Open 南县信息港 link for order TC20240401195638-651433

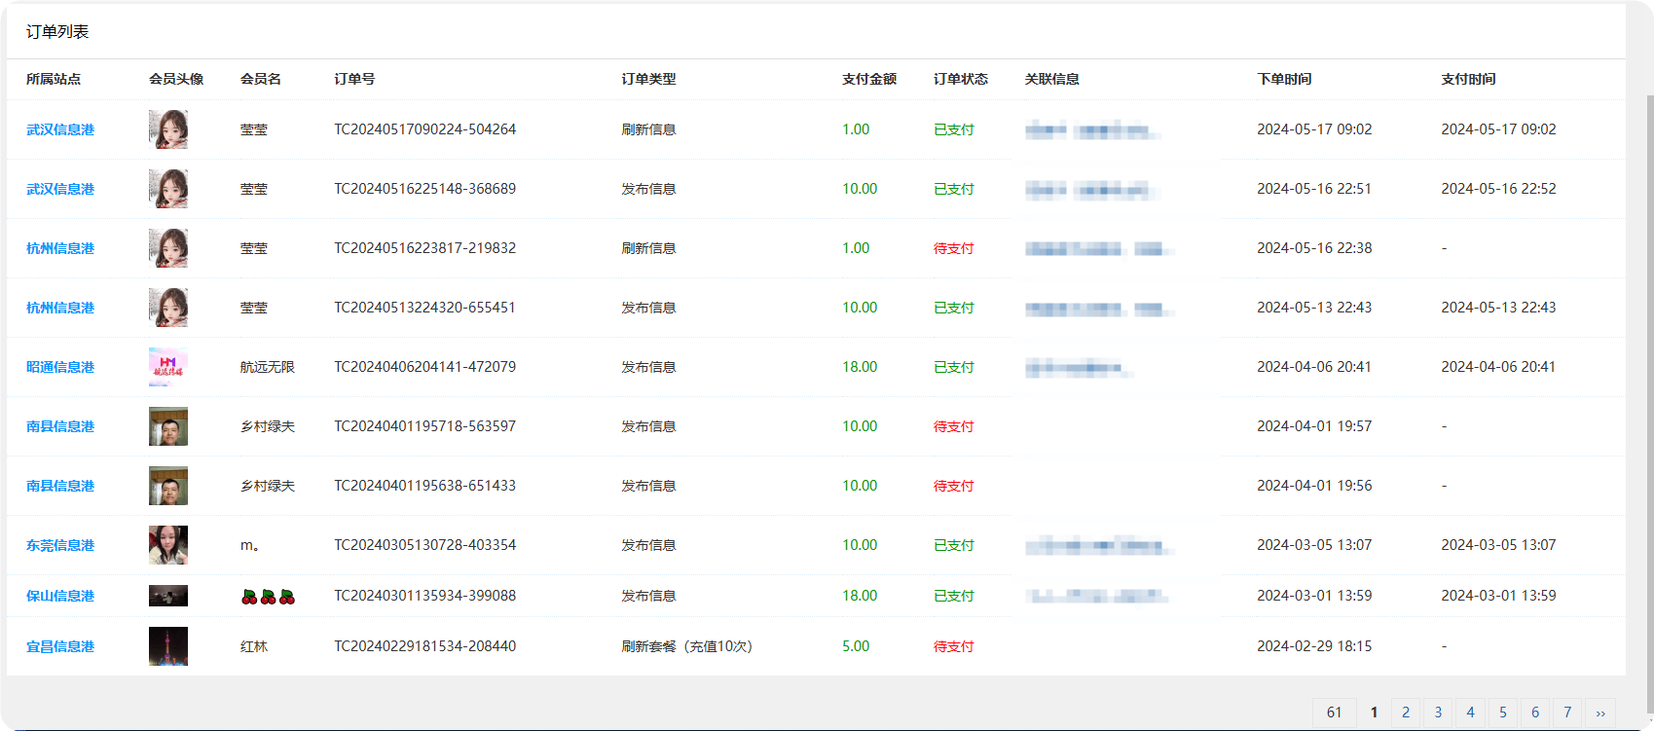60,486
